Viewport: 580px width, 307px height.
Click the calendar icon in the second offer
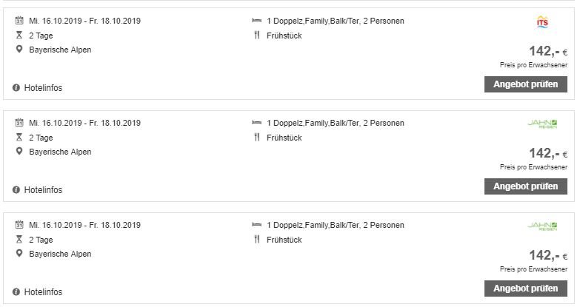pyautogui.click(x=19, y=123)
